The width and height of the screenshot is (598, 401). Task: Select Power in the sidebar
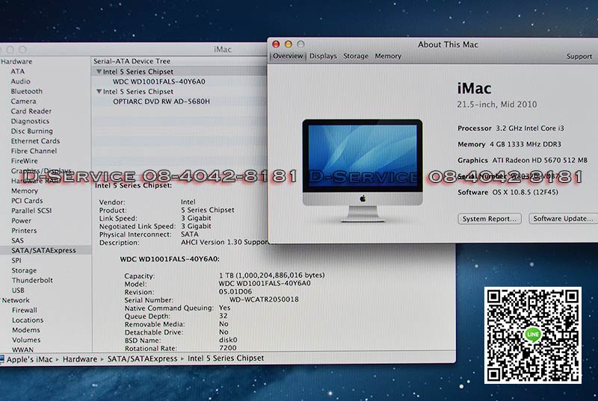pyautogui.click(x=21, y=220)
